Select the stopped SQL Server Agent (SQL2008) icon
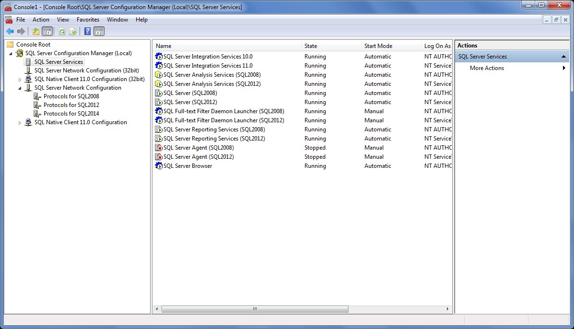 [x=159, y=148]
